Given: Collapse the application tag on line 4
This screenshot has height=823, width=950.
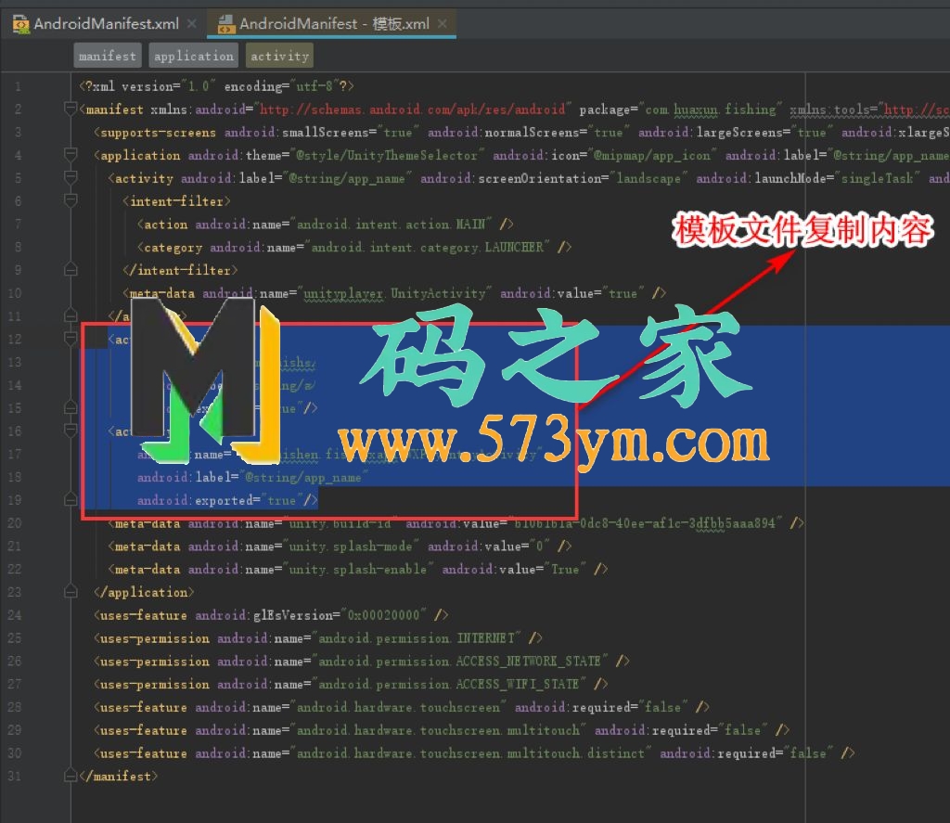Looking at the screenshot, I should click(x=71, y=156).
